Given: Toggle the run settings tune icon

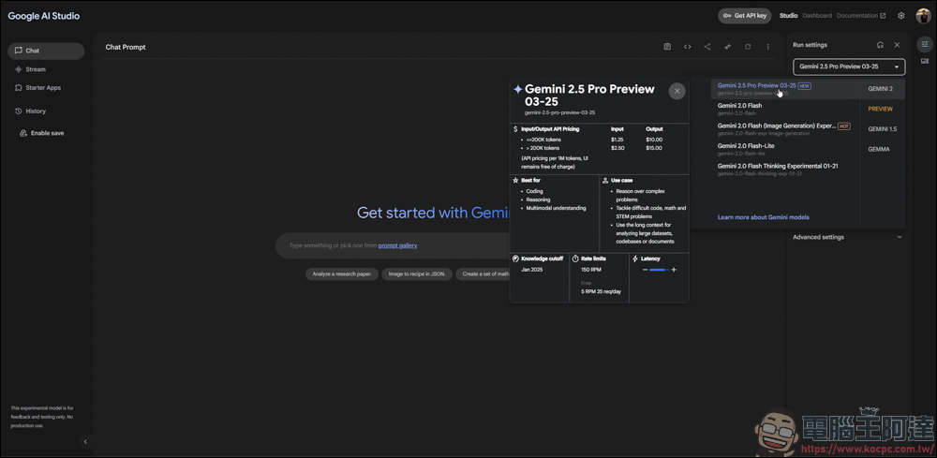Looking at the screenshot, I should point(925,44).
